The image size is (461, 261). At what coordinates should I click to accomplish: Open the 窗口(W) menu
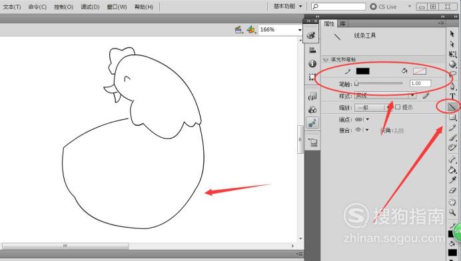coord(117,7)
